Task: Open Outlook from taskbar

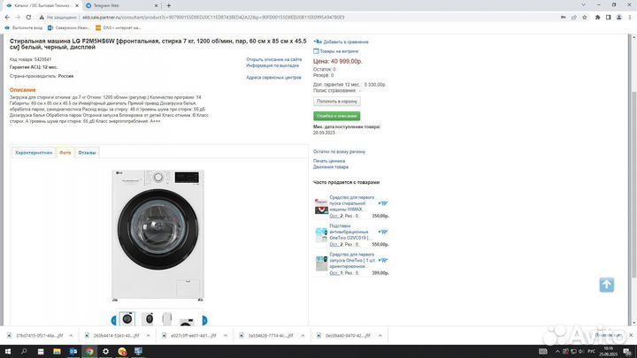Action: pos(73,352)
